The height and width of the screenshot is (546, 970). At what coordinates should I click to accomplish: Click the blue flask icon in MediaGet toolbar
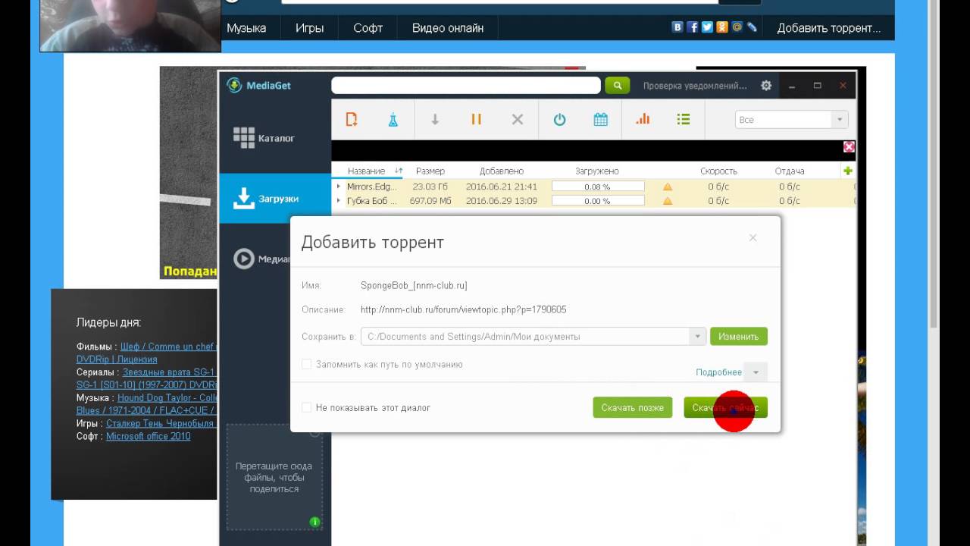point(393,119)
